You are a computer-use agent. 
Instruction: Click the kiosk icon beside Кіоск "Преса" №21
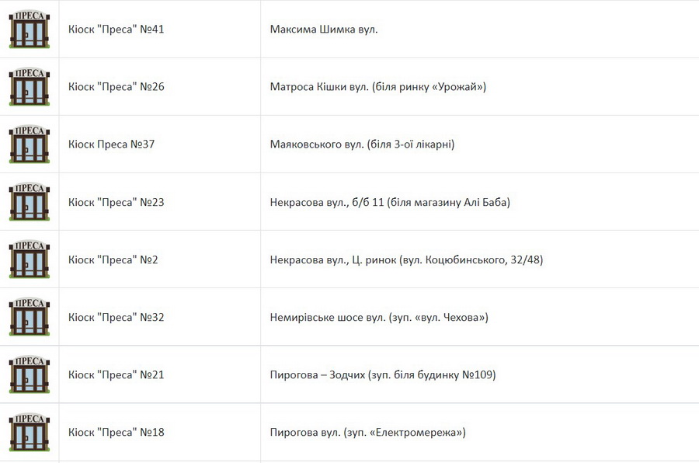click(x=30, y=374)
